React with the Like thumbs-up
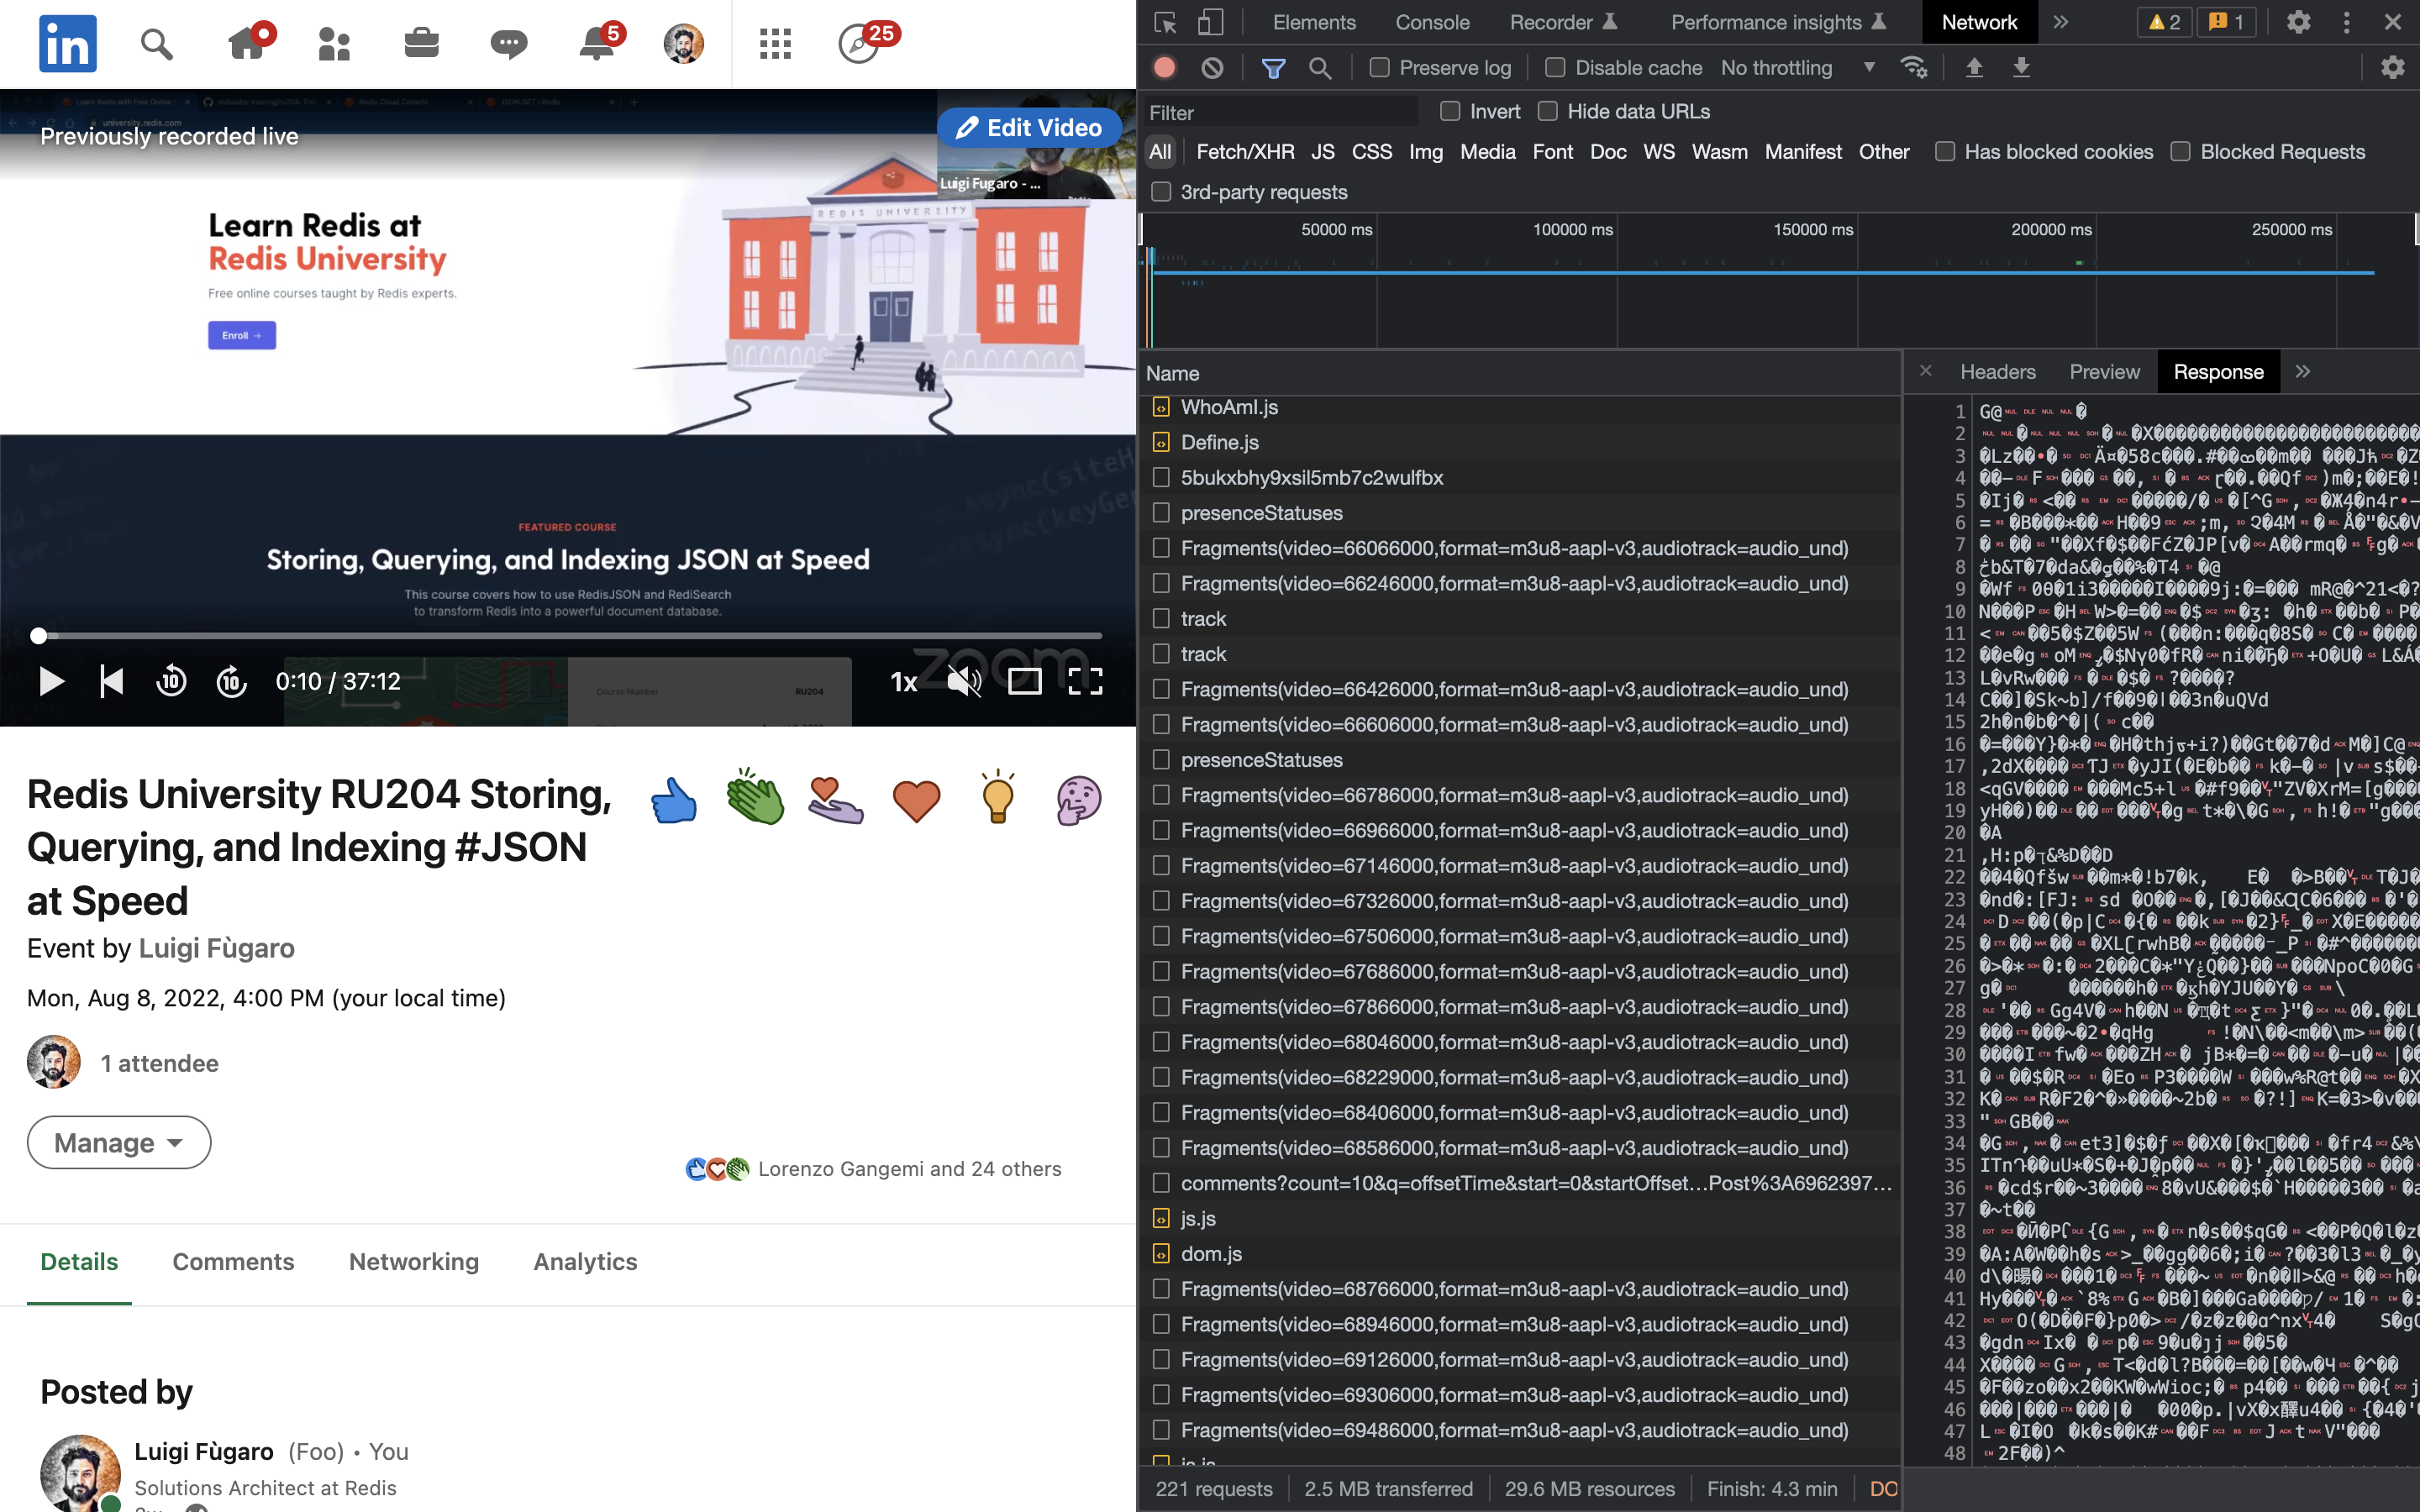Viewport: 2420px width, 1512px height. [x=674, y=801]
